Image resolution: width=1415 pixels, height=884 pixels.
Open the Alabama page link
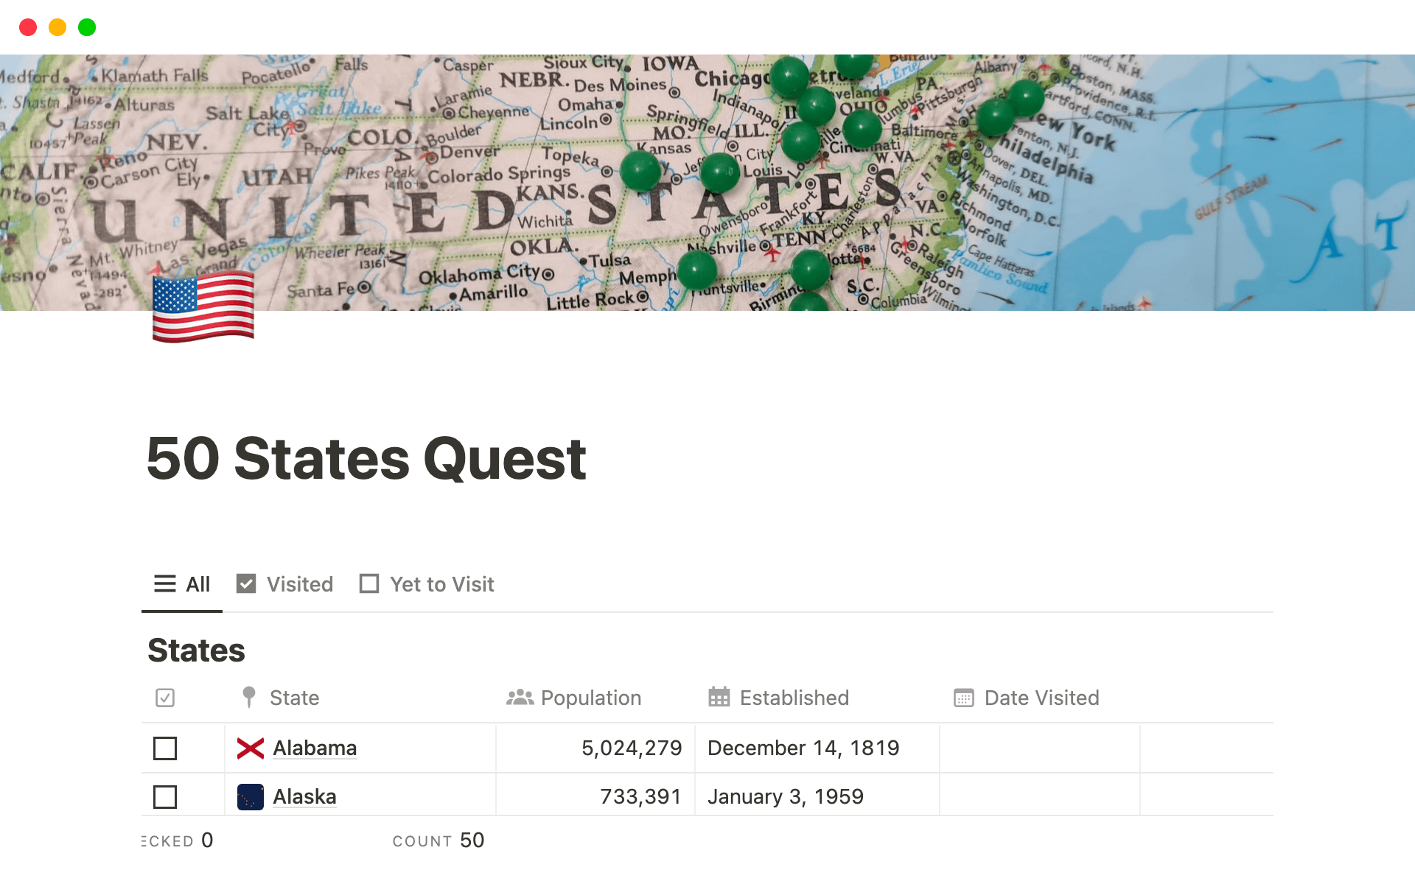[315, 748]
